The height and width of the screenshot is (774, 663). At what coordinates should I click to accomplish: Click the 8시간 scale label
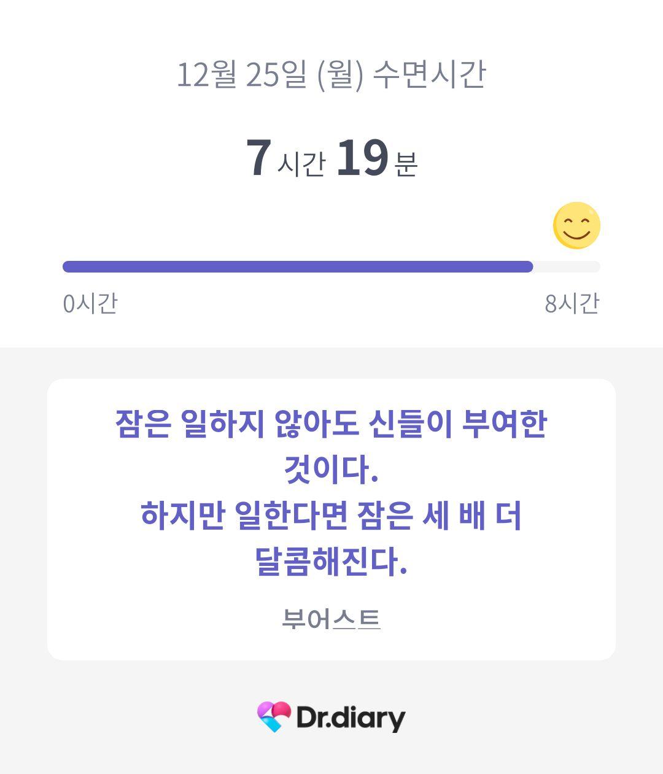572,303
